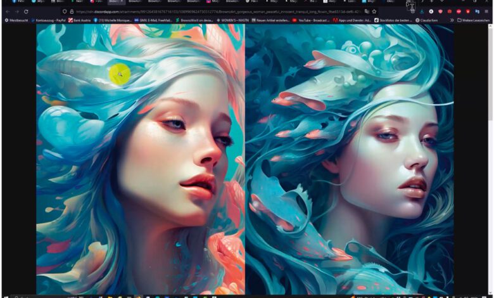This screenshot has height=298, width=494.
Task: Switch to the second tab with the blue icon
Action: click(x=39, y=1)
